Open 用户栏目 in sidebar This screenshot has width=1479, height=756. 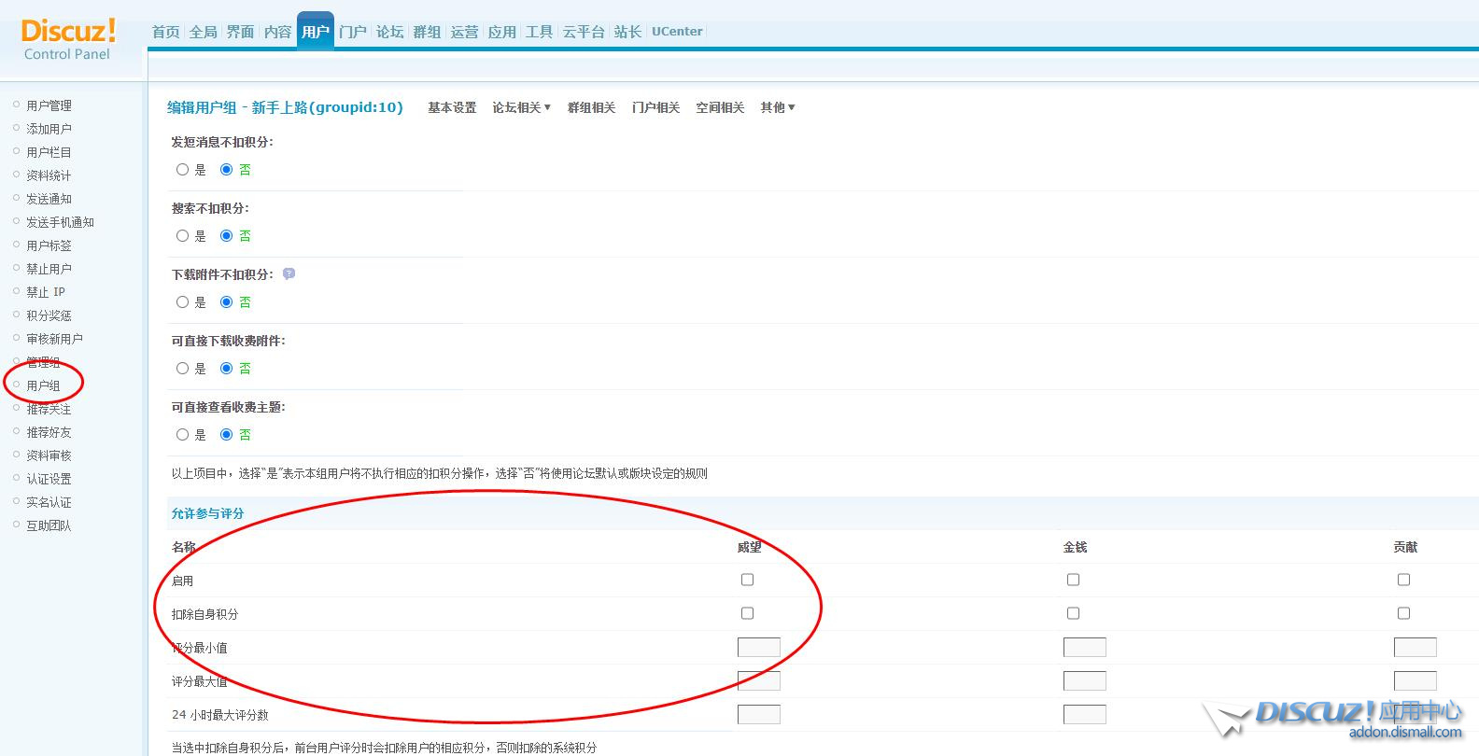point(49,152)
